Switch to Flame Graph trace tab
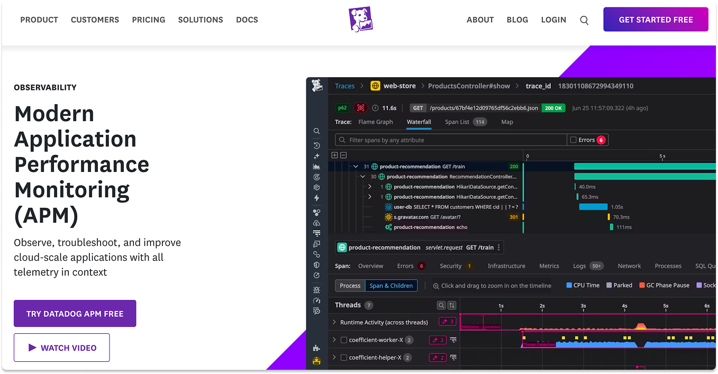The image size is (718, 374). tap(376, 122)
